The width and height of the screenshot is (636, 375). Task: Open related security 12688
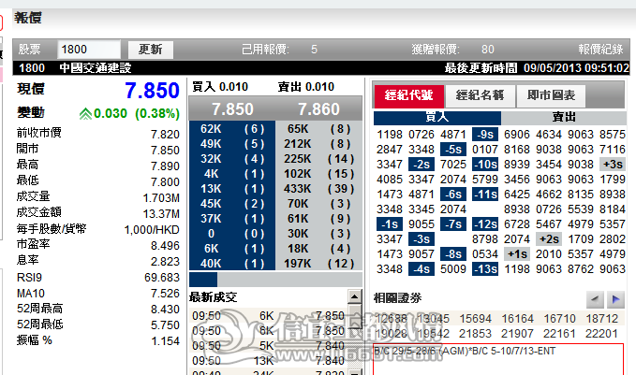392,319
